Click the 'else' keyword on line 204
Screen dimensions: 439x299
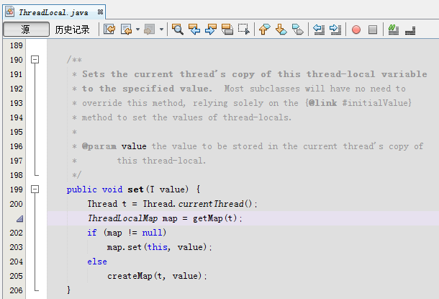[x=97, y=262]
